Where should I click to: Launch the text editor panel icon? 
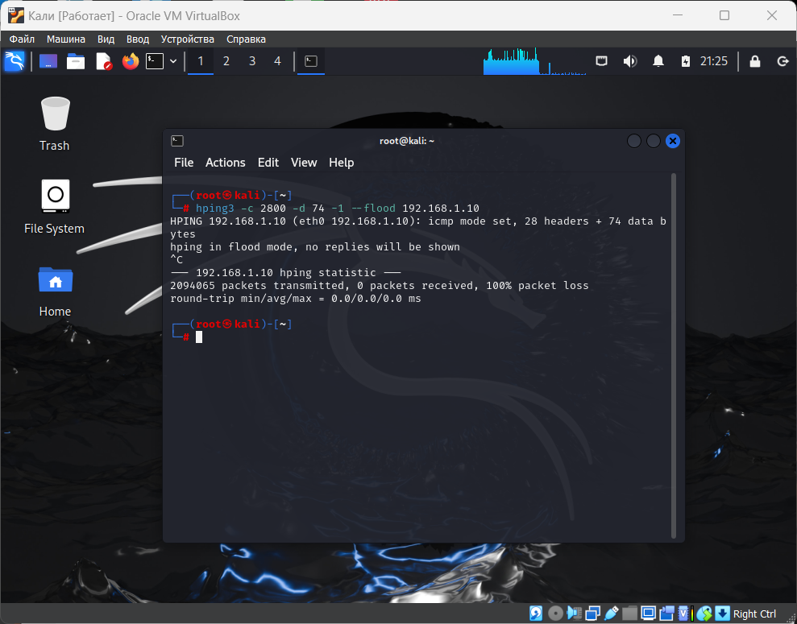click(104, 61)
